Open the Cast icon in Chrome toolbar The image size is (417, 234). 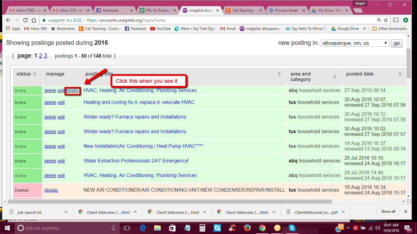396,20
